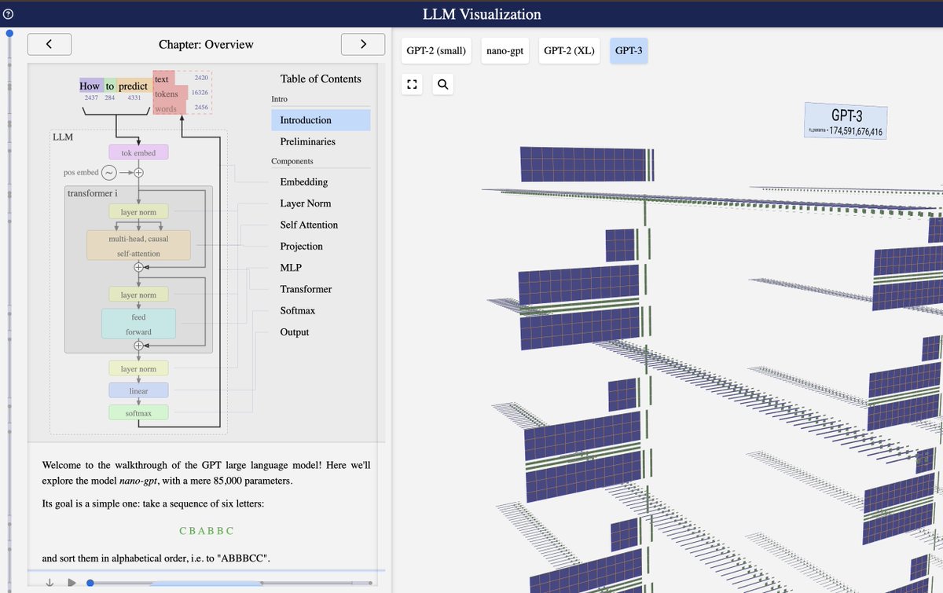Click the feed forward block in diagram
This screenshot has height=593, width=943.
click(x=138, y=324)
